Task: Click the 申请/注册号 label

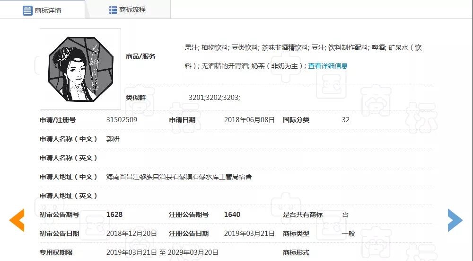Action: 58,120
